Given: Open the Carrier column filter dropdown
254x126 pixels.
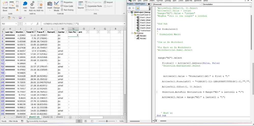Looking at the screenshot, I should coord(66,32).
